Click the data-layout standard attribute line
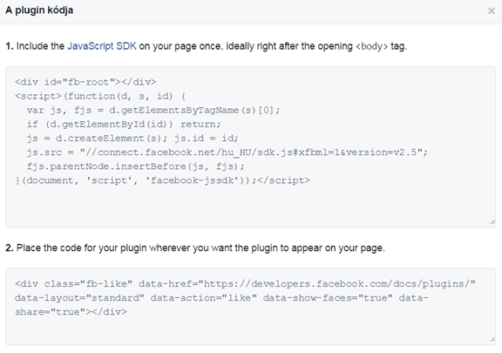The image size is (502, 353). click(221, 298)
